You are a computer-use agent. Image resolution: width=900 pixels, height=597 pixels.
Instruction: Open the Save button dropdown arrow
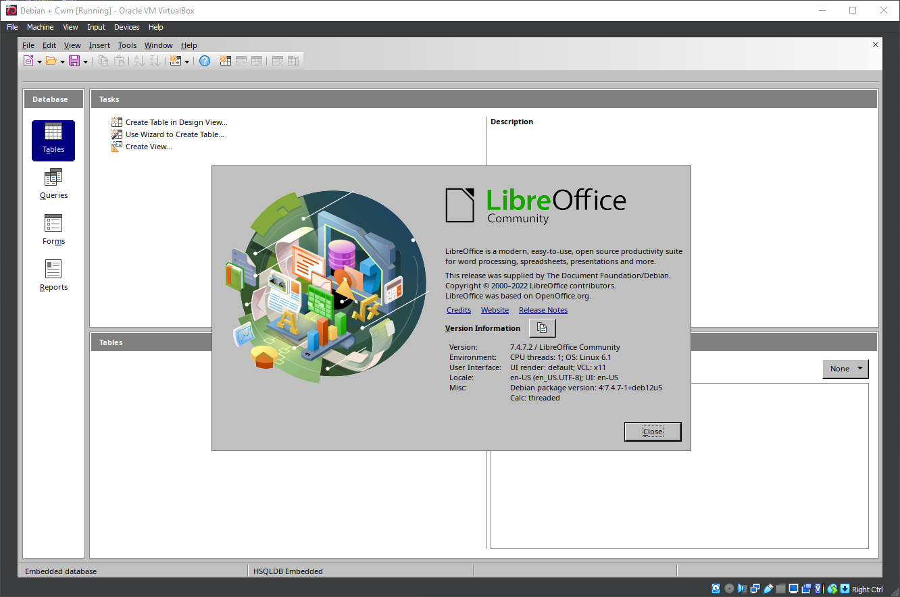[85, 61]
